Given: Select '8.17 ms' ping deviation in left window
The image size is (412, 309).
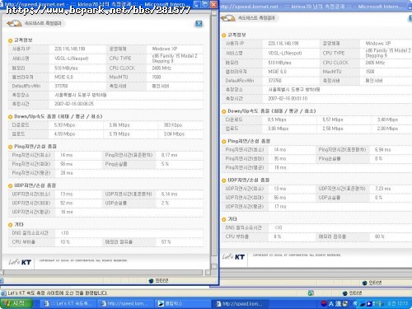Looking at the screenshot, I should coord(169,155).
